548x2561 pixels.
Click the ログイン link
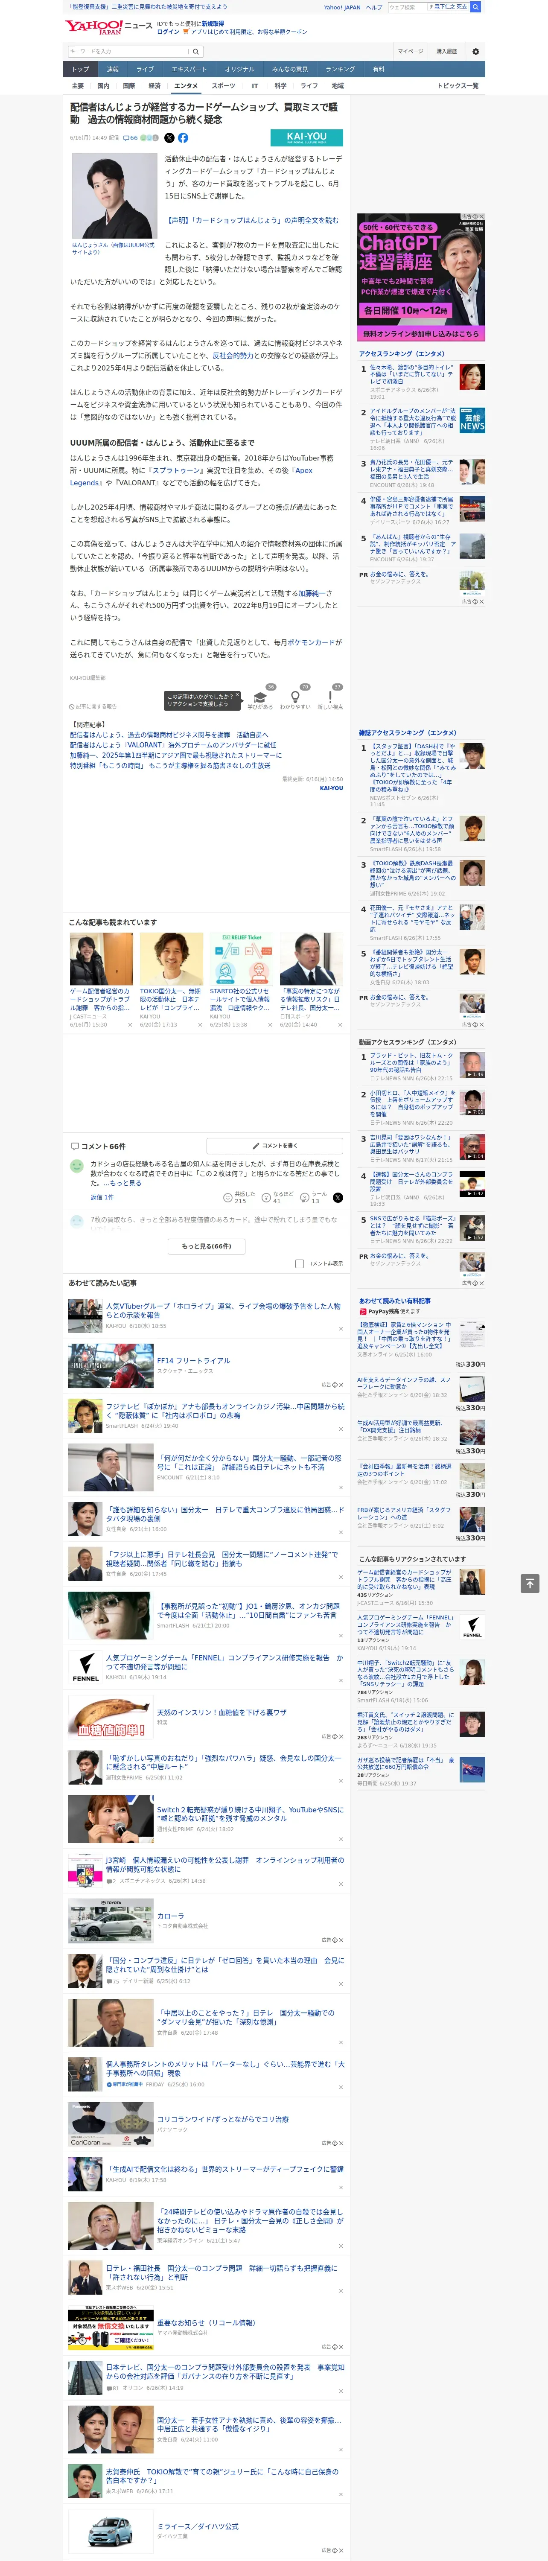tap(168, 32)
